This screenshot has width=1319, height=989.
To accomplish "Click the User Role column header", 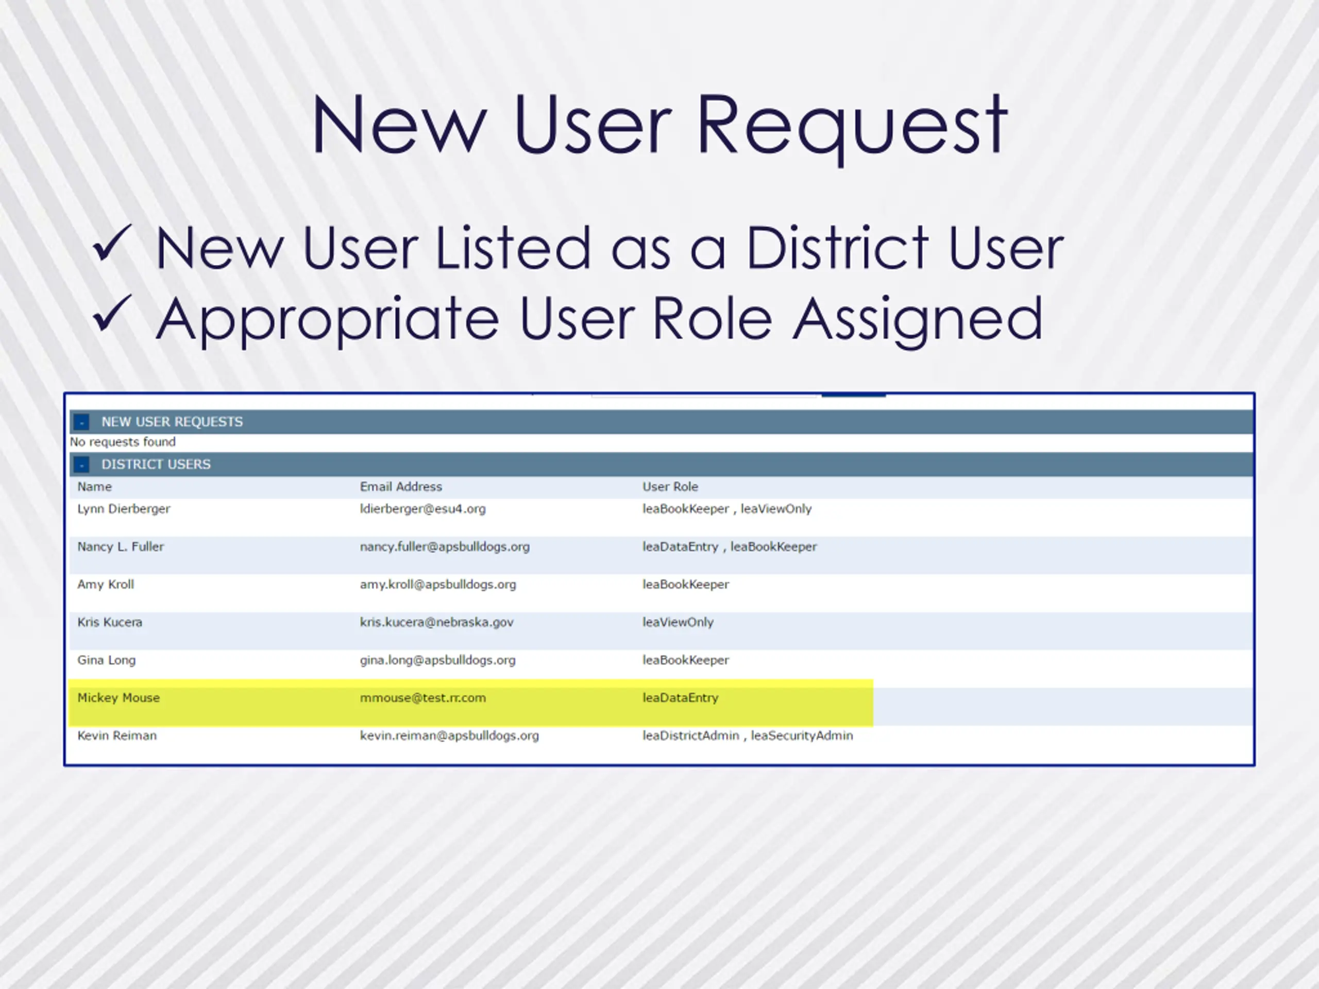I will [x=670, y=486].
